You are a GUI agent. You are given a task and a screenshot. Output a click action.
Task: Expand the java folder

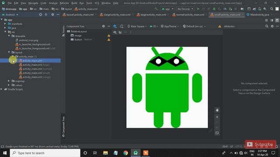pos(5,28)
